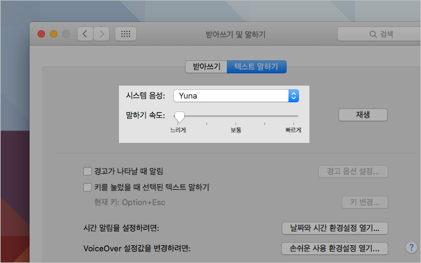Select the 텍스트 말하기 tab

click(256, 67)
